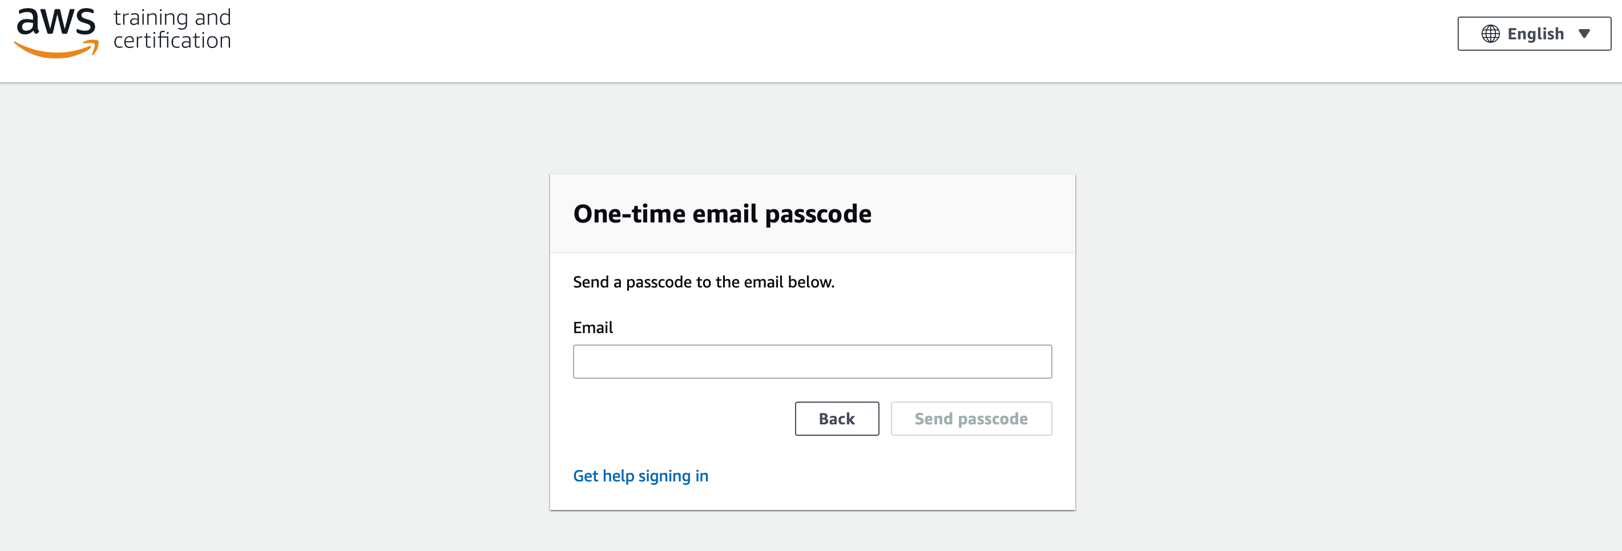Click the Send passcode button
The image size is (1622, 551).
point(971,419)
